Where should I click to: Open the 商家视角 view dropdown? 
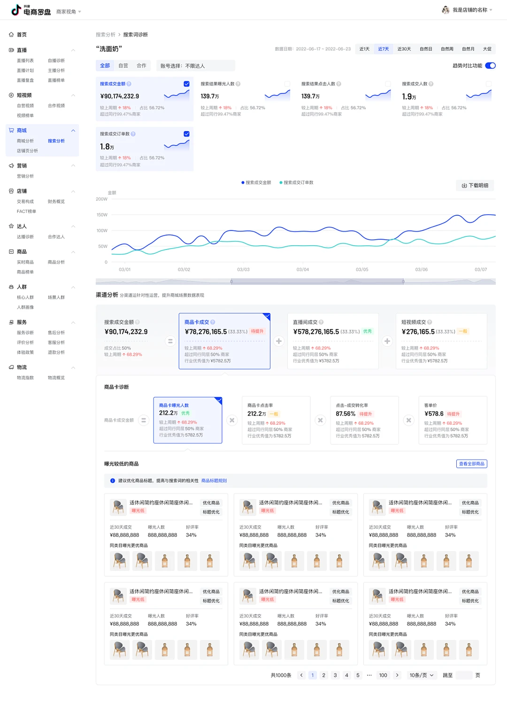click(x=69, y=12)
